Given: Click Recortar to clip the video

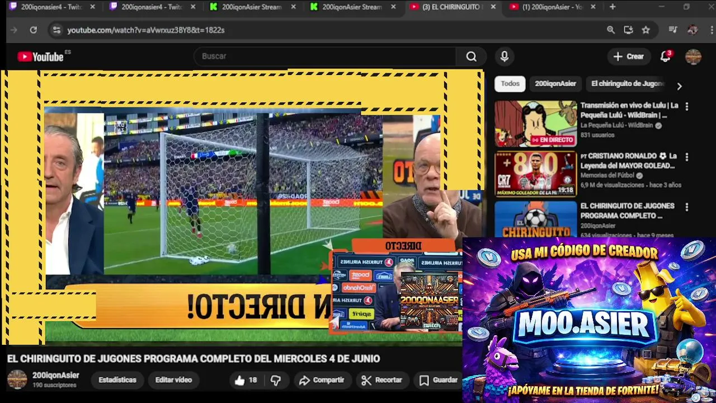Looking at the screenshot, I should [x=382, y=380].
